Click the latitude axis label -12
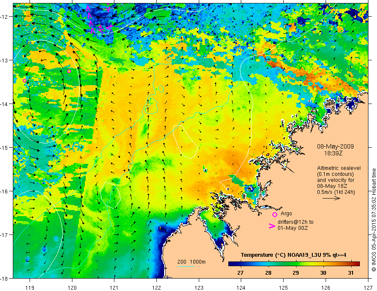This screenshot has width=377, height=291. (5, 17)
